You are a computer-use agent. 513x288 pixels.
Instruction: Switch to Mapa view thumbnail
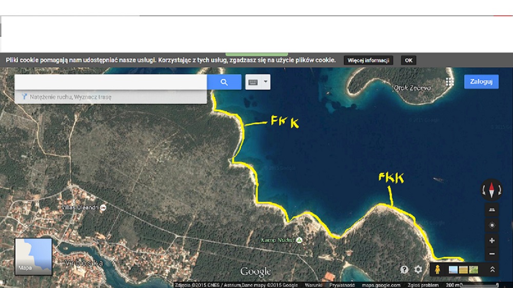tap(33, 255)
